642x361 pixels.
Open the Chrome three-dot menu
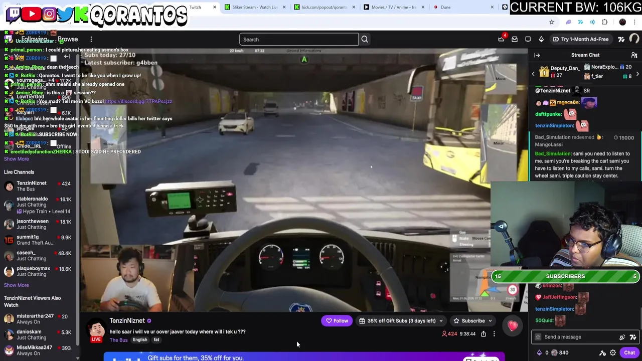(634, 22)
